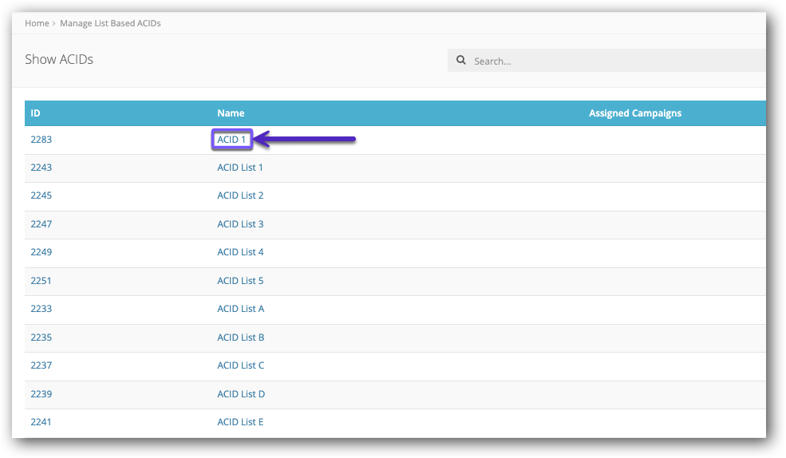Click the Assigned Campaigns column header

point(634,113)
